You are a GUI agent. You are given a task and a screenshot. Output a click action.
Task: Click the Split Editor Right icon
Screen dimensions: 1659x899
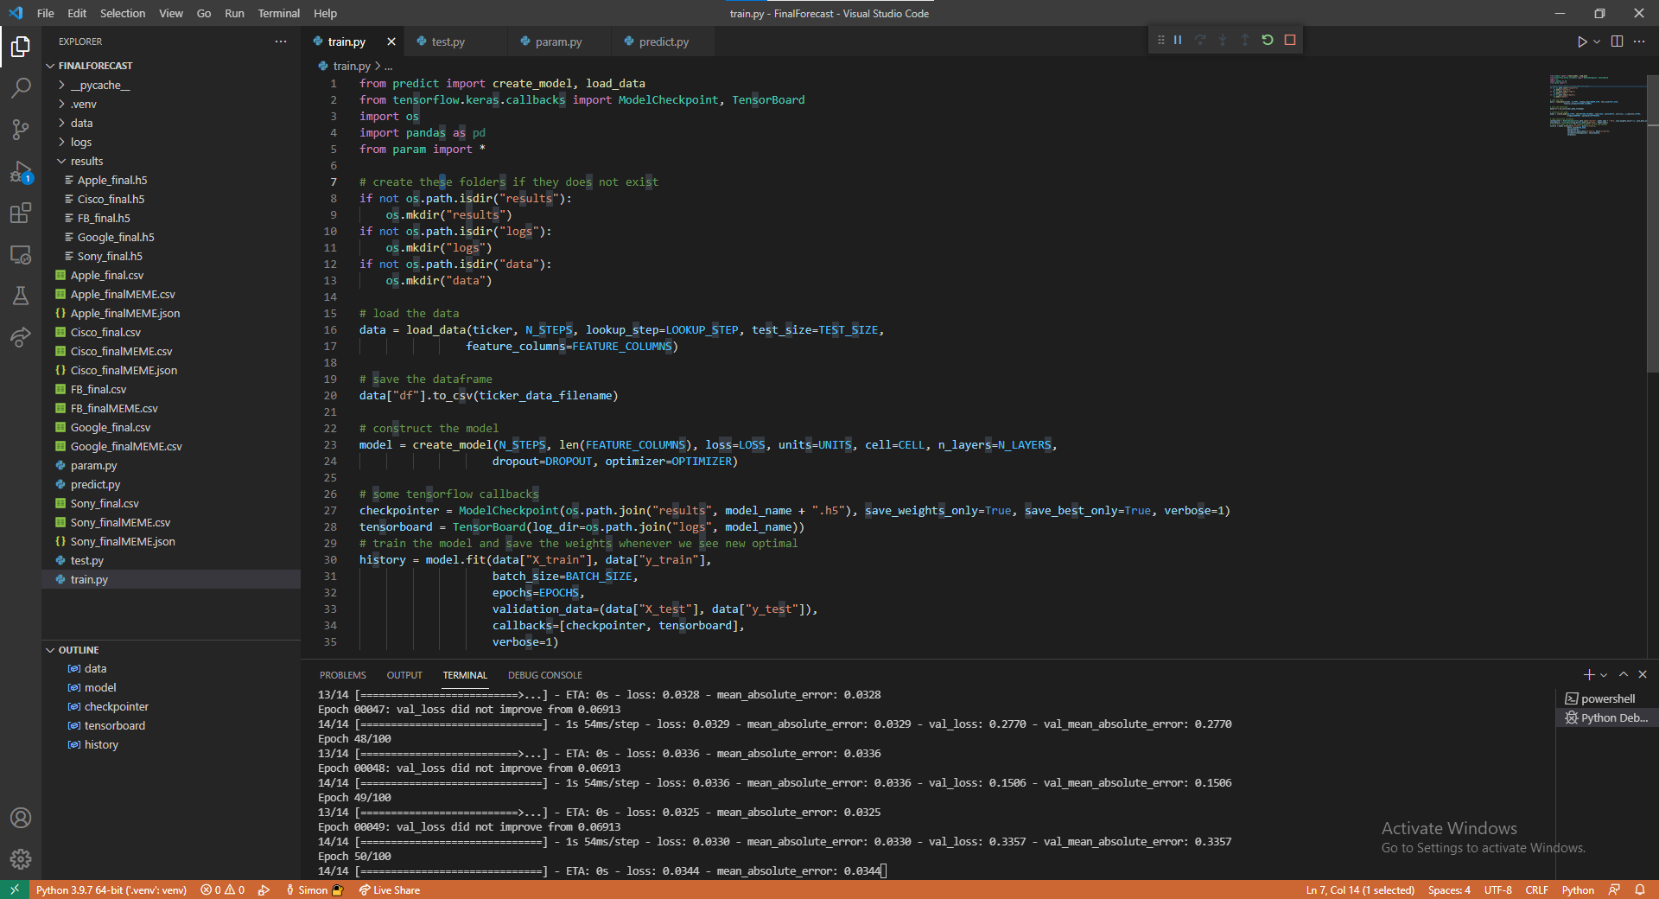pos(1617,41)
